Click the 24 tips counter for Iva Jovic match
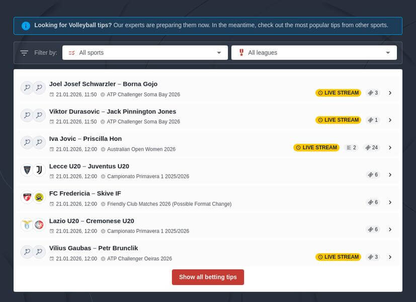This screenshot has width=416, height=302. pyautogui.click(x=371, y=147)
